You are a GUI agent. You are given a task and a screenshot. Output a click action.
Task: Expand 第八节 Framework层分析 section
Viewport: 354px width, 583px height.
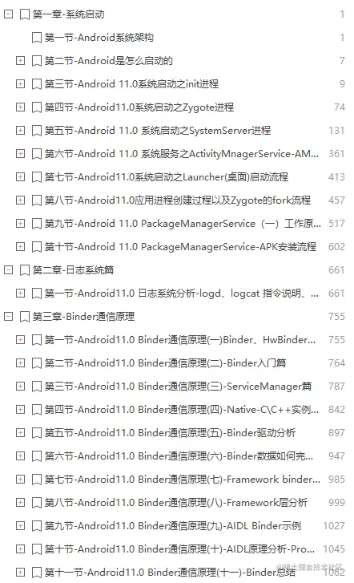21,502
